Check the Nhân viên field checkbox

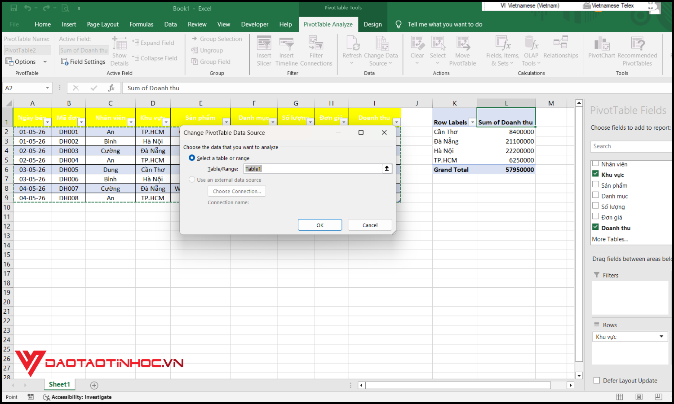pos(595,163)
